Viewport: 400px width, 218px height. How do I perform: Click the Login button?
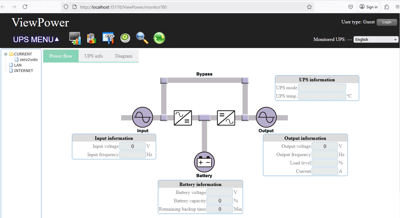[x=387, y=22]
